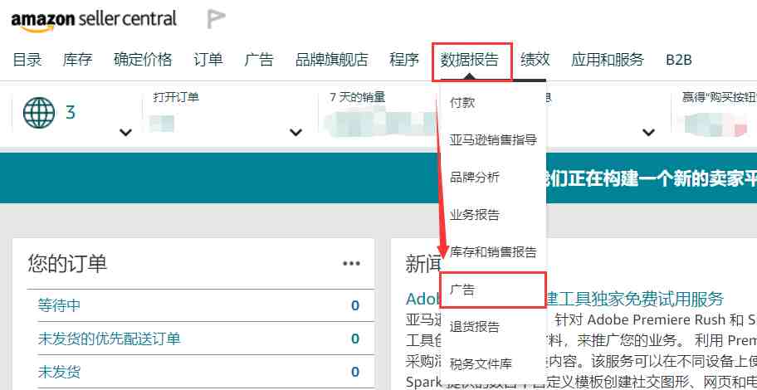The height and width of the screenshot is (390, 757).
Task: Open the Adobe 免费试用服务 news headline
Action: (x=565, y=300)
